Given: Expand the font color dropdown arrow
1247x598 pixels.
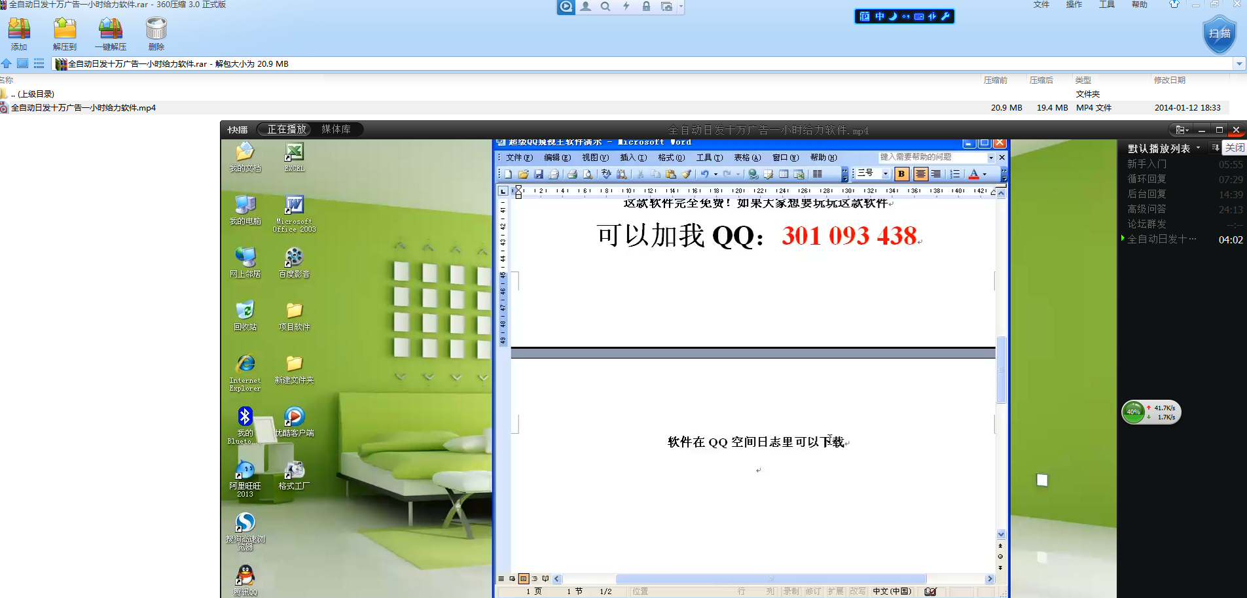Looking at the screenshot, I should [987, 174].
